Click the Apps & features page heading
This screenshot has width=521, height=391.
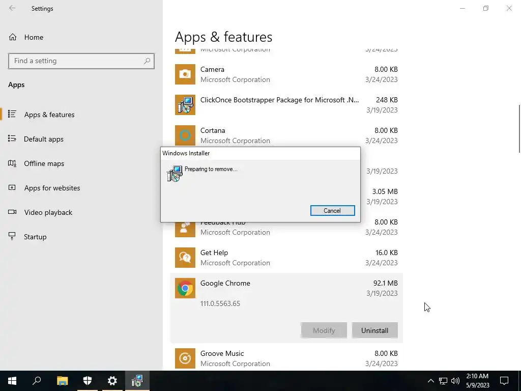[224, 37]
